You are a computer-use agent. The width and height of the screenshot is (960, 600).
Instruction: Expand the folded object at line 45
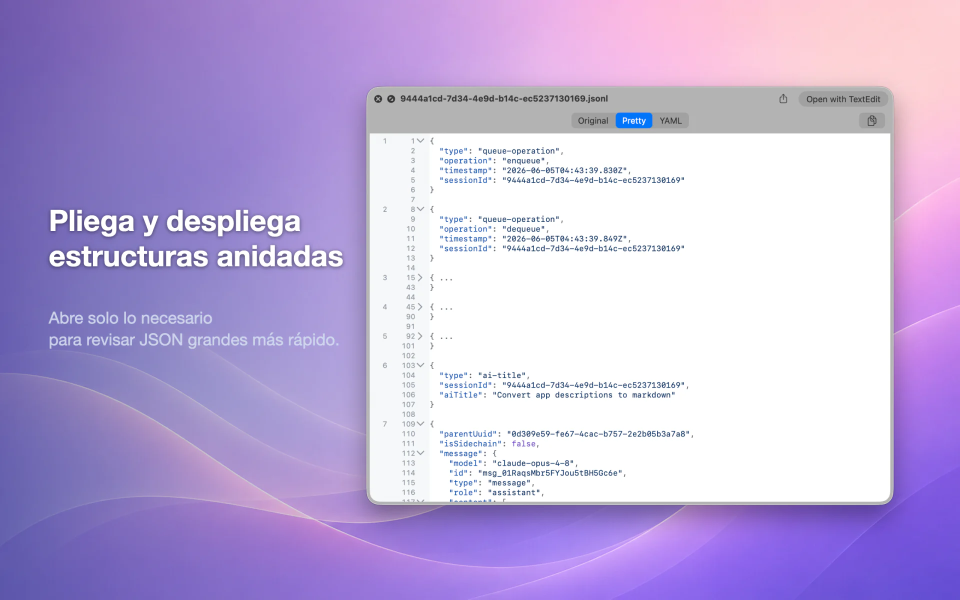420,307
